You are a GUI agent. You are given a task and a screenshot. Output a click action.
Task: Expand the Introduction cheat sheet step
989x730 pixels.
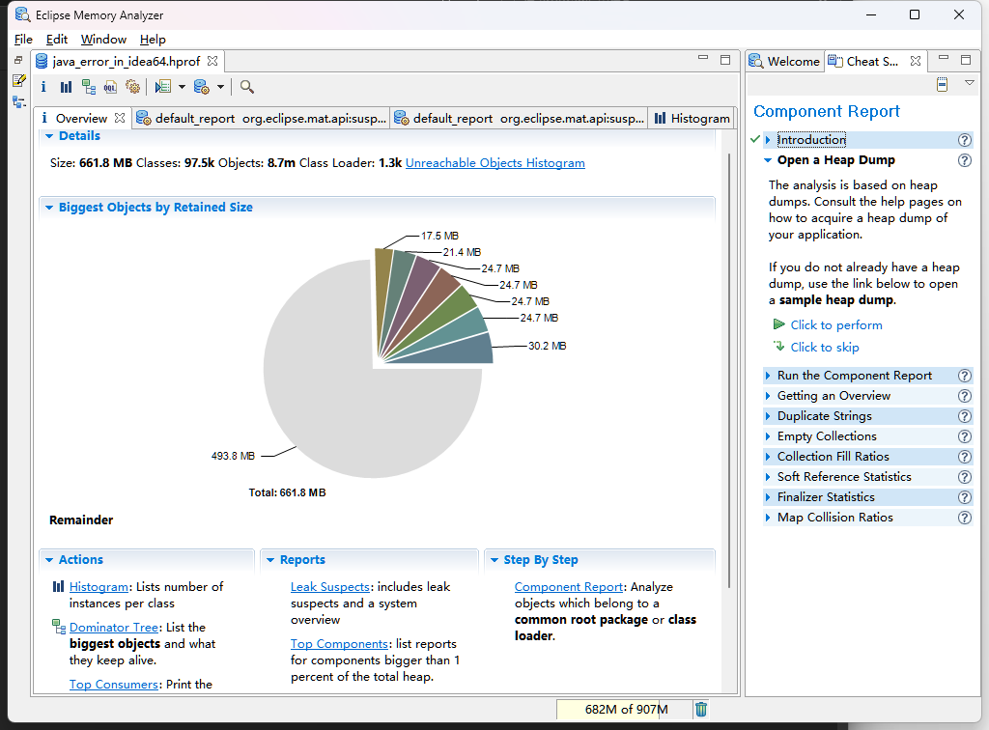(768, 140)
